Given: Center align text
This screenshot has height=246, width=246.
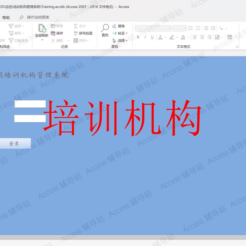Looking at the screenshot, I should pos(202,37).
